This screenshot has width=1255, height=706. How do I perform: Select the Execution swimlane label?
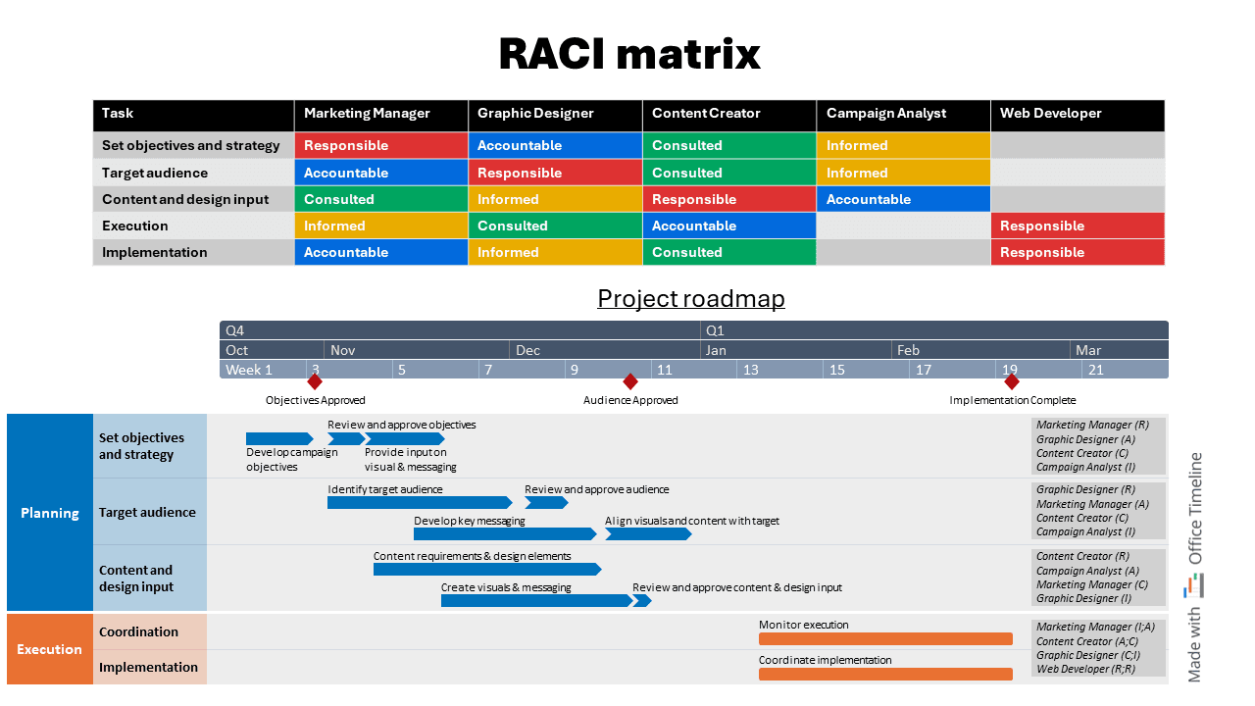48,649
